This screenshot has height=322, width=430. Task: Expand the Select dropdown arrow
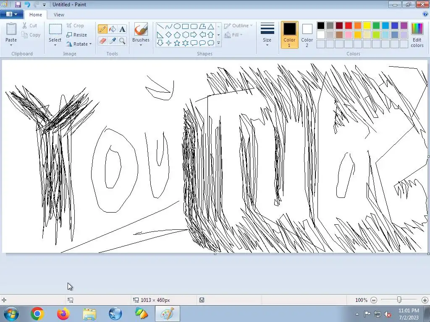pyautogui.click(x=55, y=45)
